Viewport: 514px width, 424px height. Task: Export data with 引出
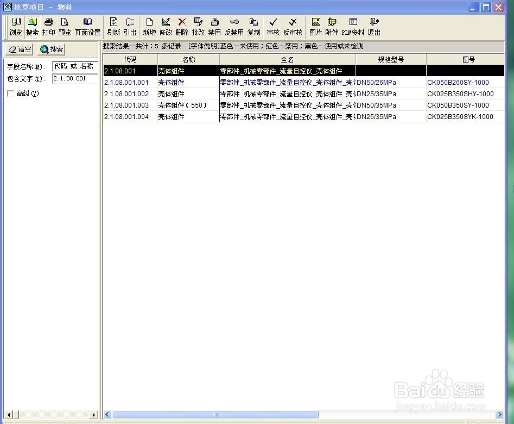tap(130, 27)
